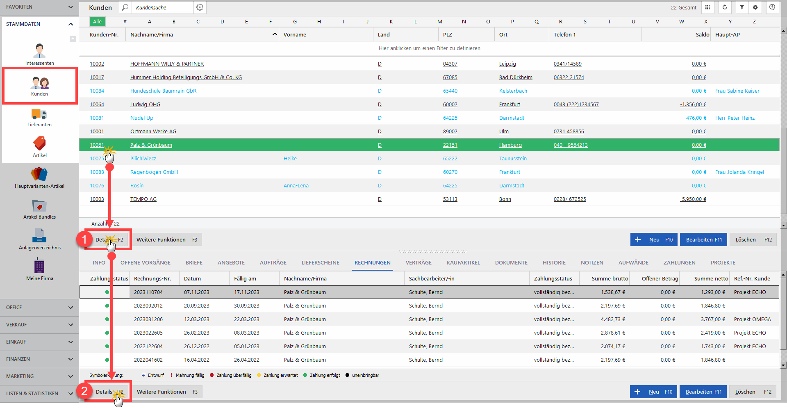The image size is (787, 408).
Task: Click the Kundensuche search field
Action: tap(163, 7)
